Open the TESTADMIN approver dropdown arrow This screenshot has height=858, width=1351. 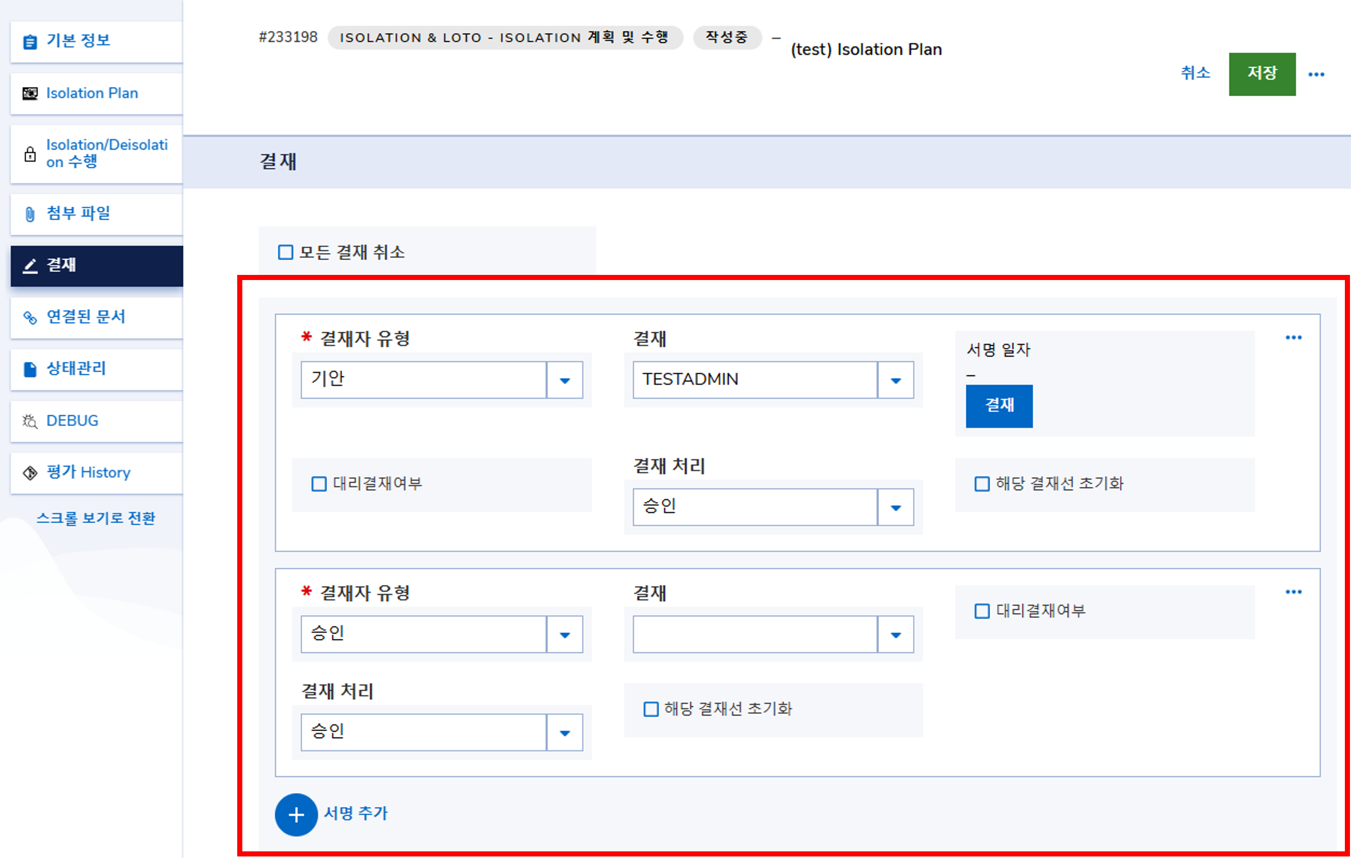pos(896,380)
